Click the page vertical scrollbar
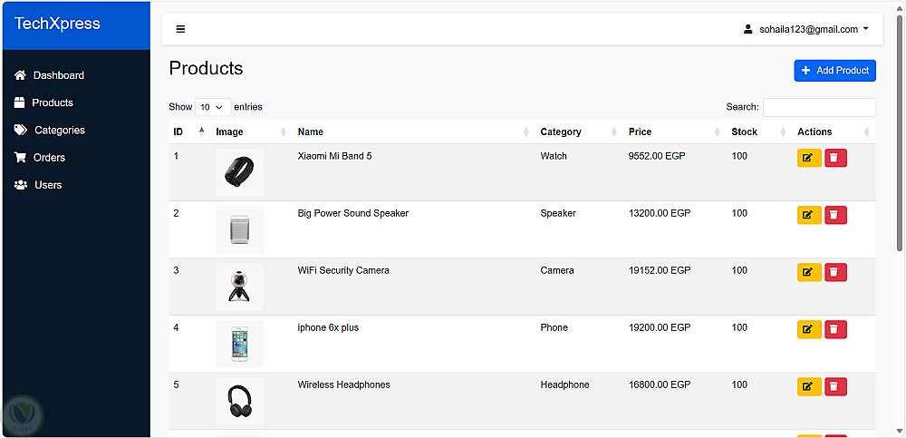The width and height of the screenshot is (906, 438). click(900, 136)
